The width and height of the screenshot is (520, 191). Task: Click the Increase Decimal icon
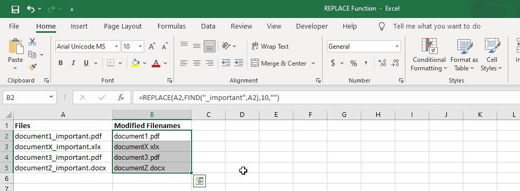[382, 63]
